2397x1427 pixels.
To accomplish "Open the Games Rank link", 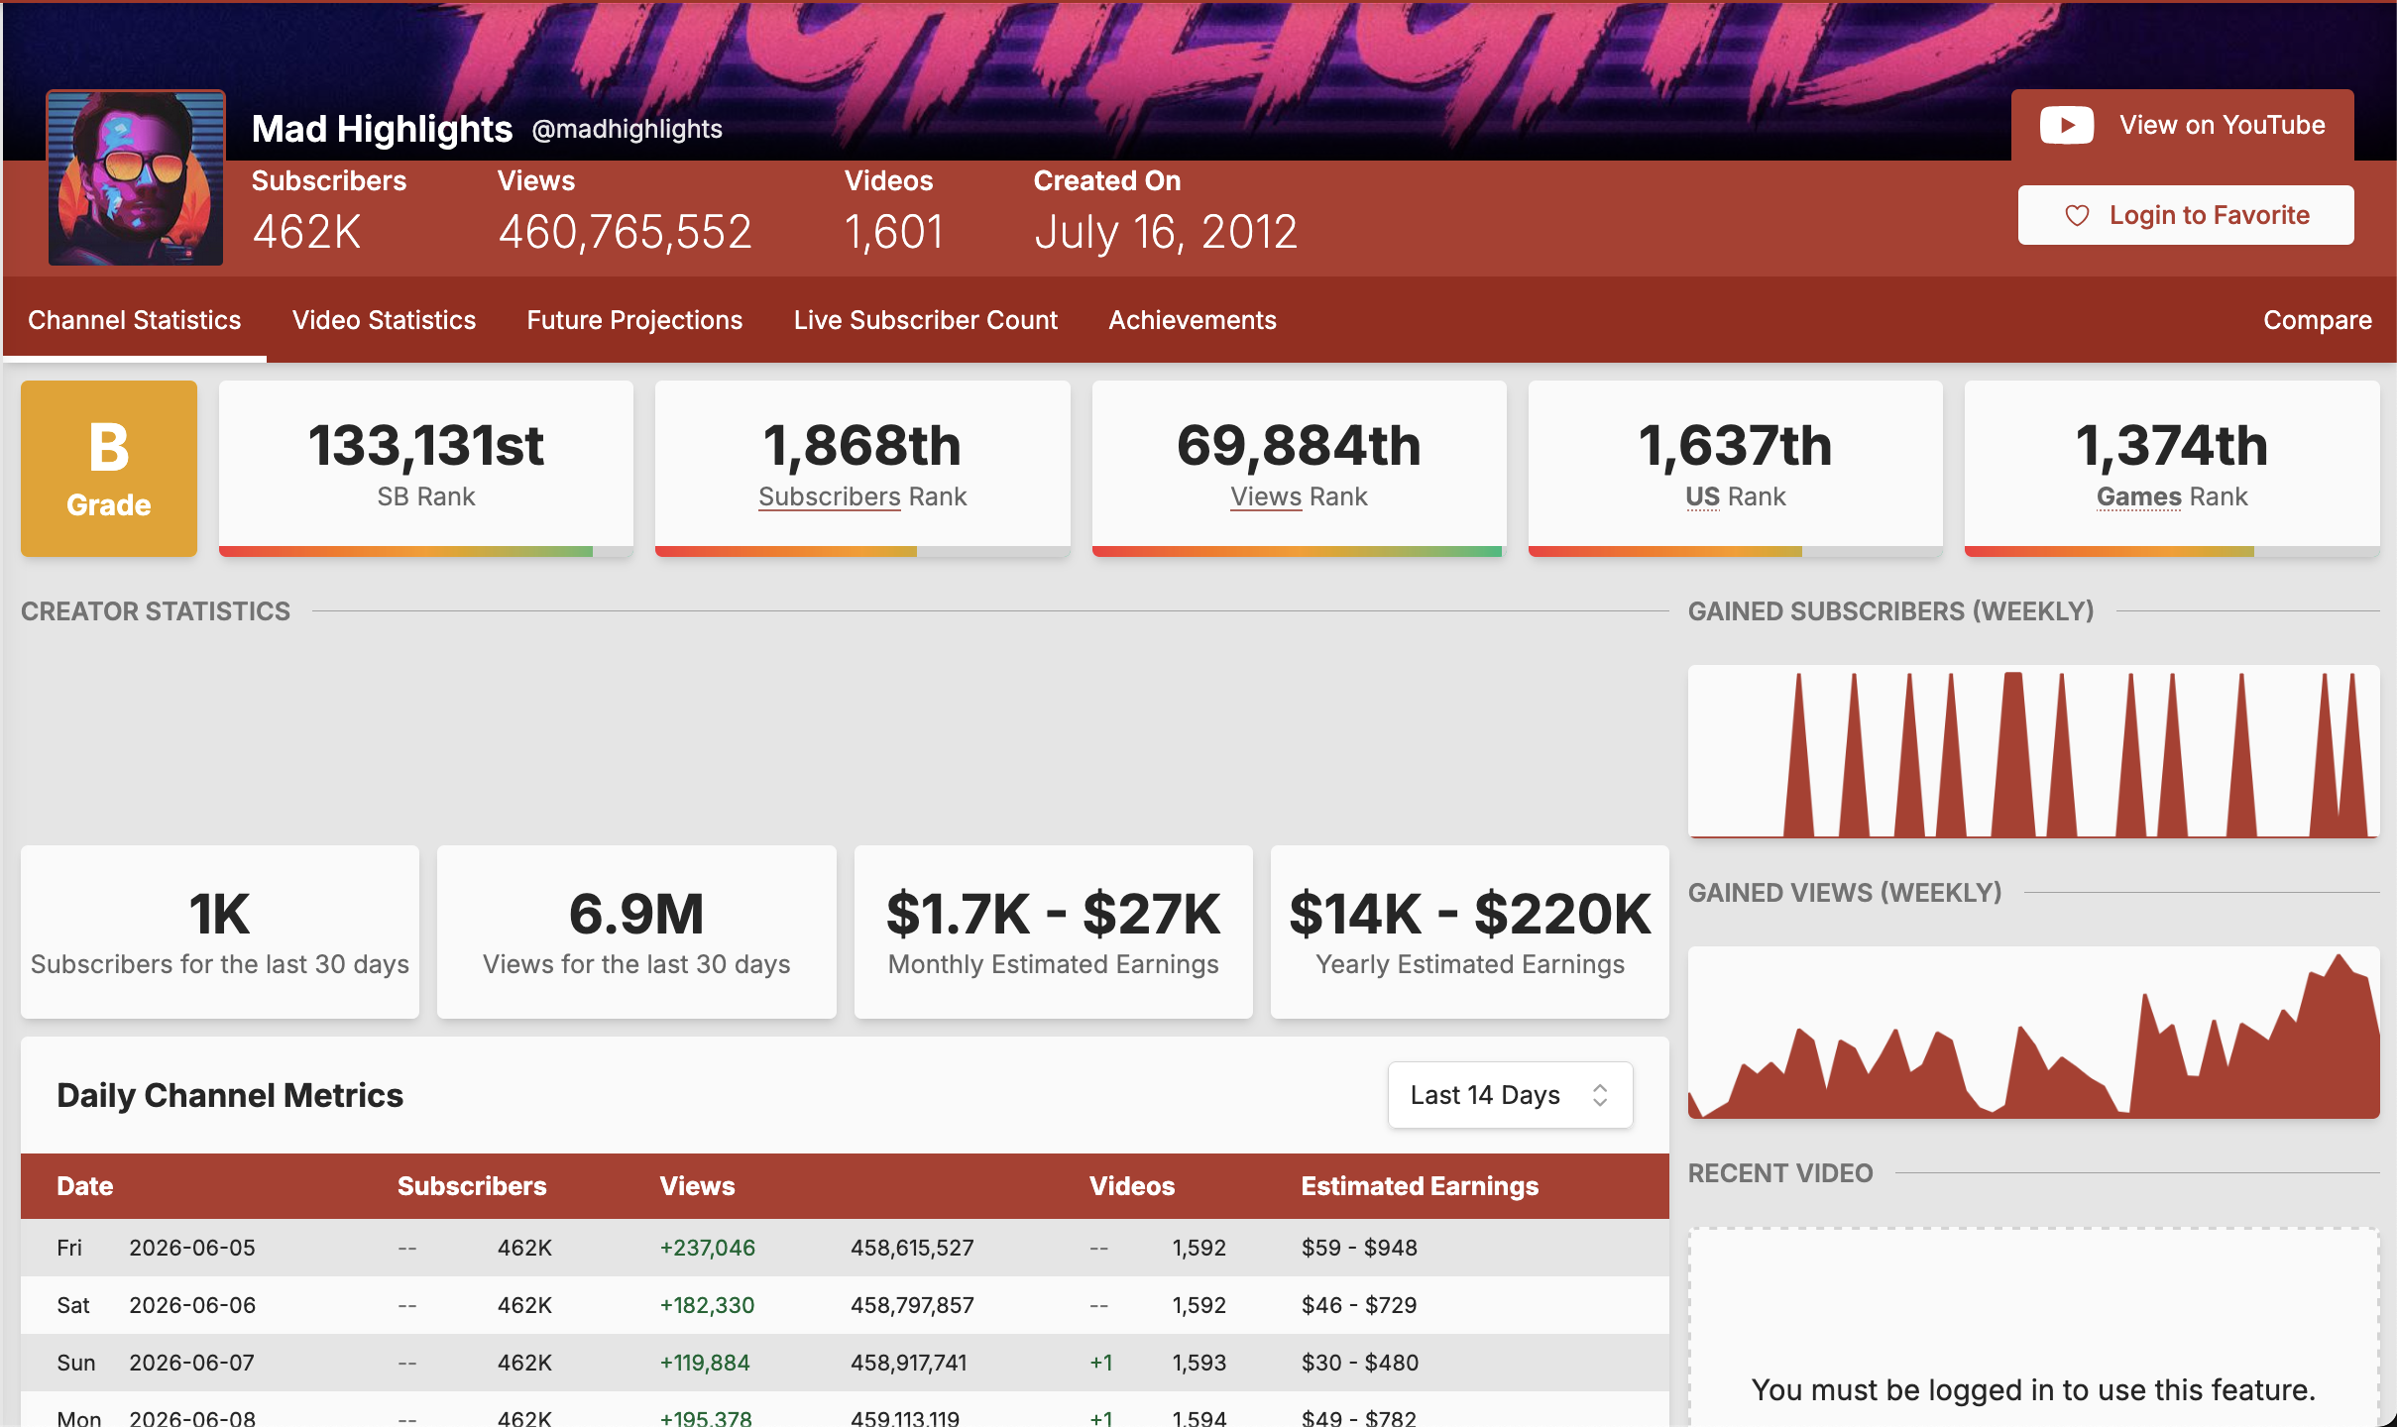I will [x=2138, y=496].
